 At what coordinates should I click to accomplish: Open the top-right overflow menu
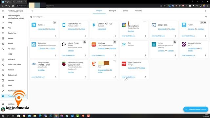[x=206, y=11]
